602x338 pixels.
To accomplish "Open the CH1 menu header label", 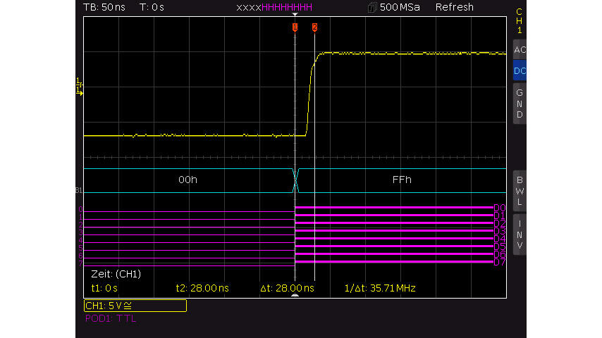I will coord(520,21).
